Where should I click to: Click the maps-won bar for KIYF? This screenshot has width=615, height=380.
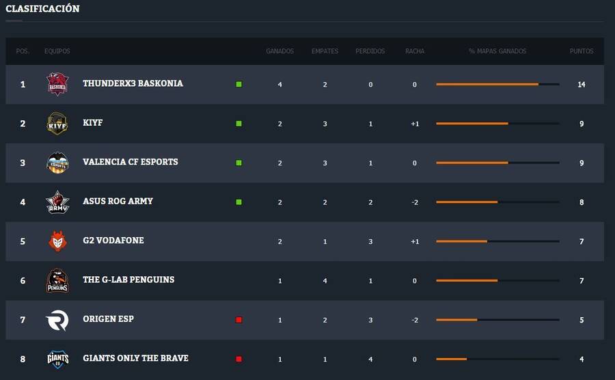tap(497, 124)
